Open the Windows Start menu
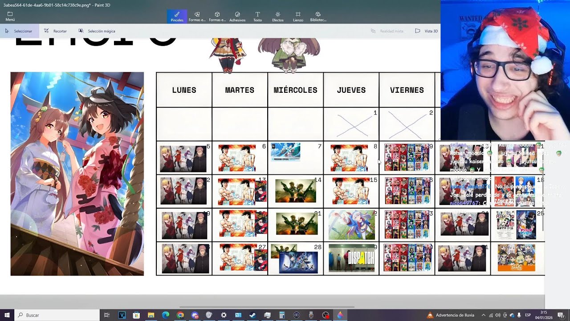 pyautogui.click(x=7, y=315)
